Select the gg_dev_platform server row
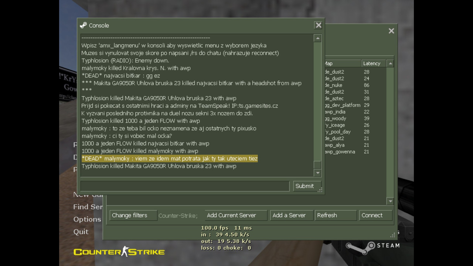 (355, 105)
